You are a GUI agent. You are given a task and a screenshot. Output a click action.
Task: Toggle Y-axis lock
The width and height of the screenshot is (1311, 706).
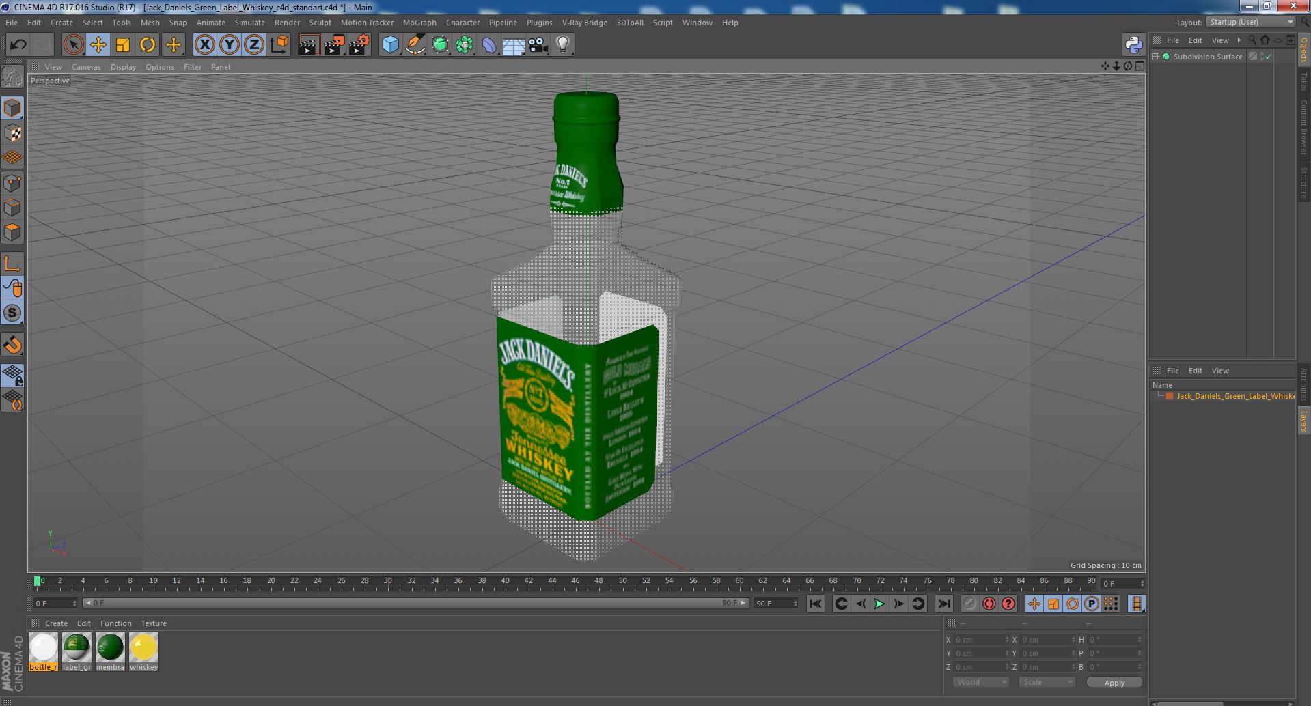pyautogui.click(x=230, y=45)
